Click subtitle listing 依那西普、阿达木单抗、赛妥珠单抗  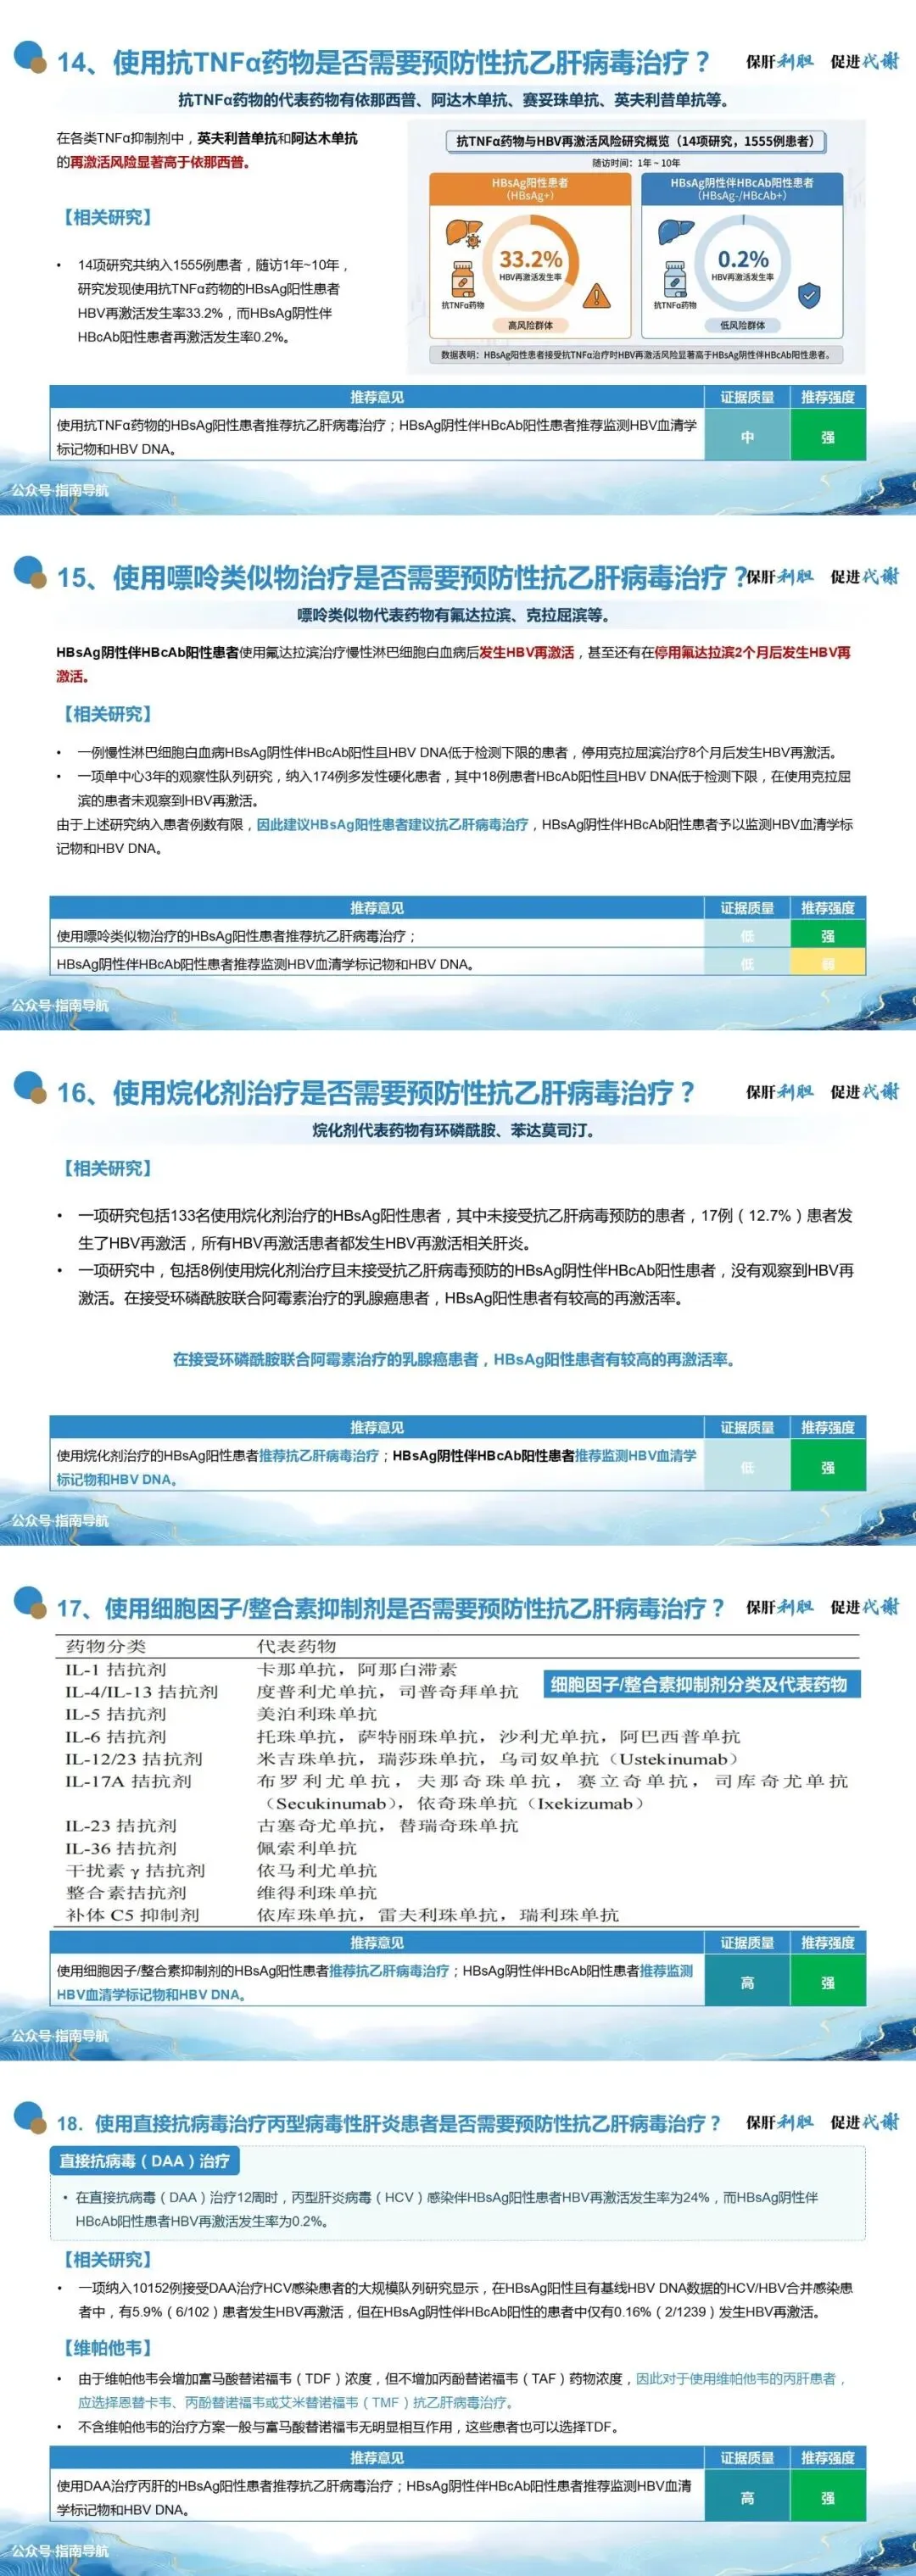[453, 100]
